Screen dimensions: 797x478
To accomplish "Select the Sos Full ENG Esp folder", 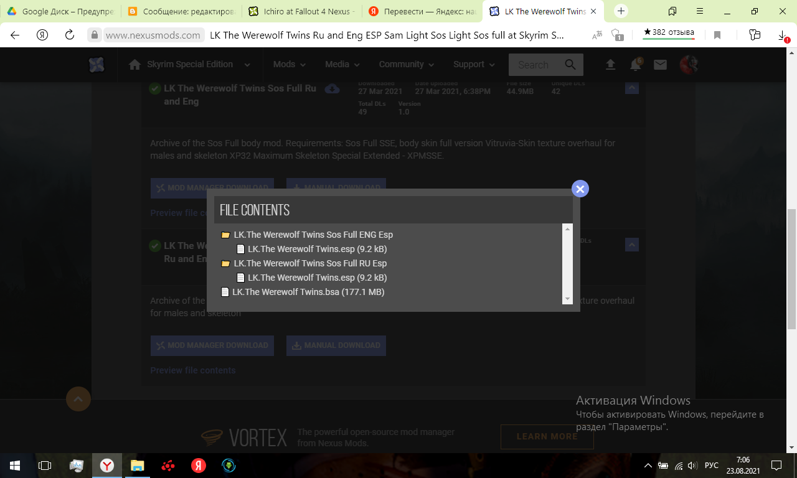I will (x=313, y=235).
